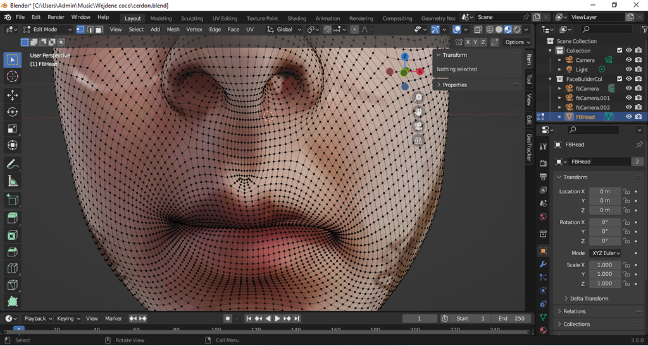Select the Rotate tool in left toolbar
This screenshot has height=346, width=648.
point(12,112)
